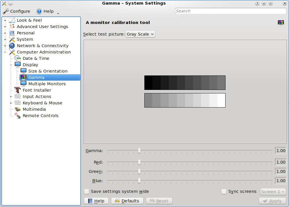Expand the System tree node
The width and height of the screenshot is (289, 207).
tap(5, 39)
